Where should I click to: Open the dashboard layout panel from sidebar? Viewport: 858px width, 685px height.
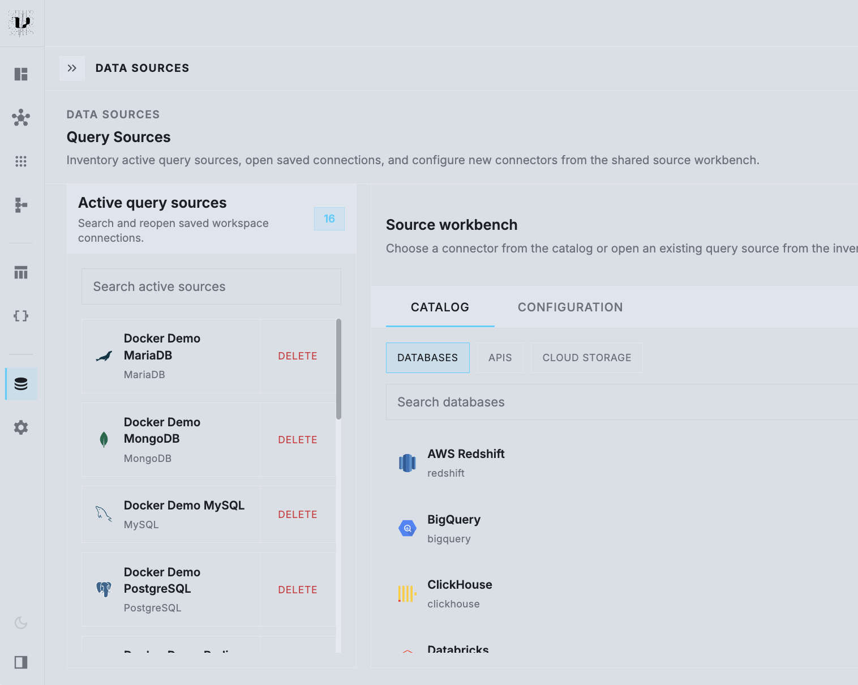(21, 74)
